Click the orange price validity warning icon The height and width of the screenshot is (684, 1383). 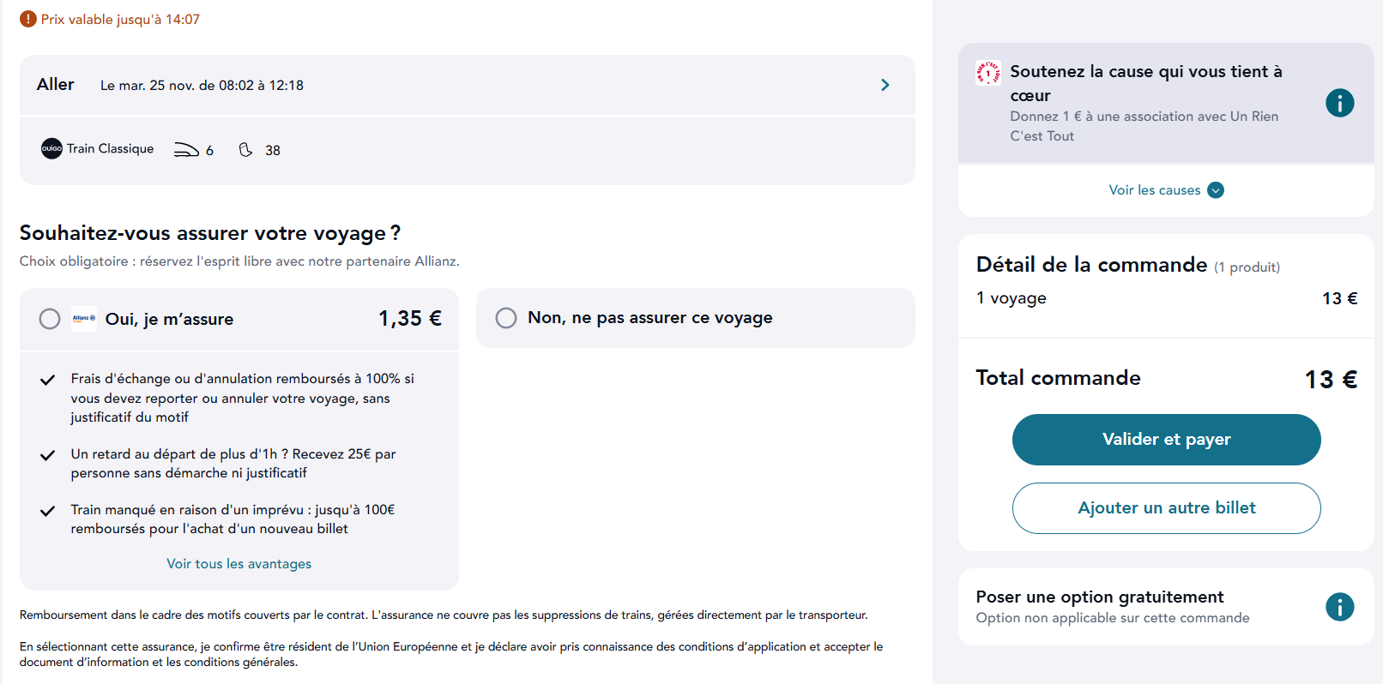[x=28, y=19]
